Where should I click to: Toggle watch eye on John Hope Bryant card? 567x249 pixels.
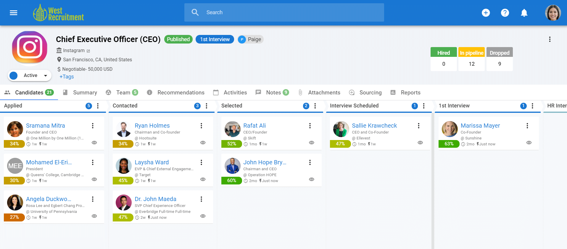point(312,179)
